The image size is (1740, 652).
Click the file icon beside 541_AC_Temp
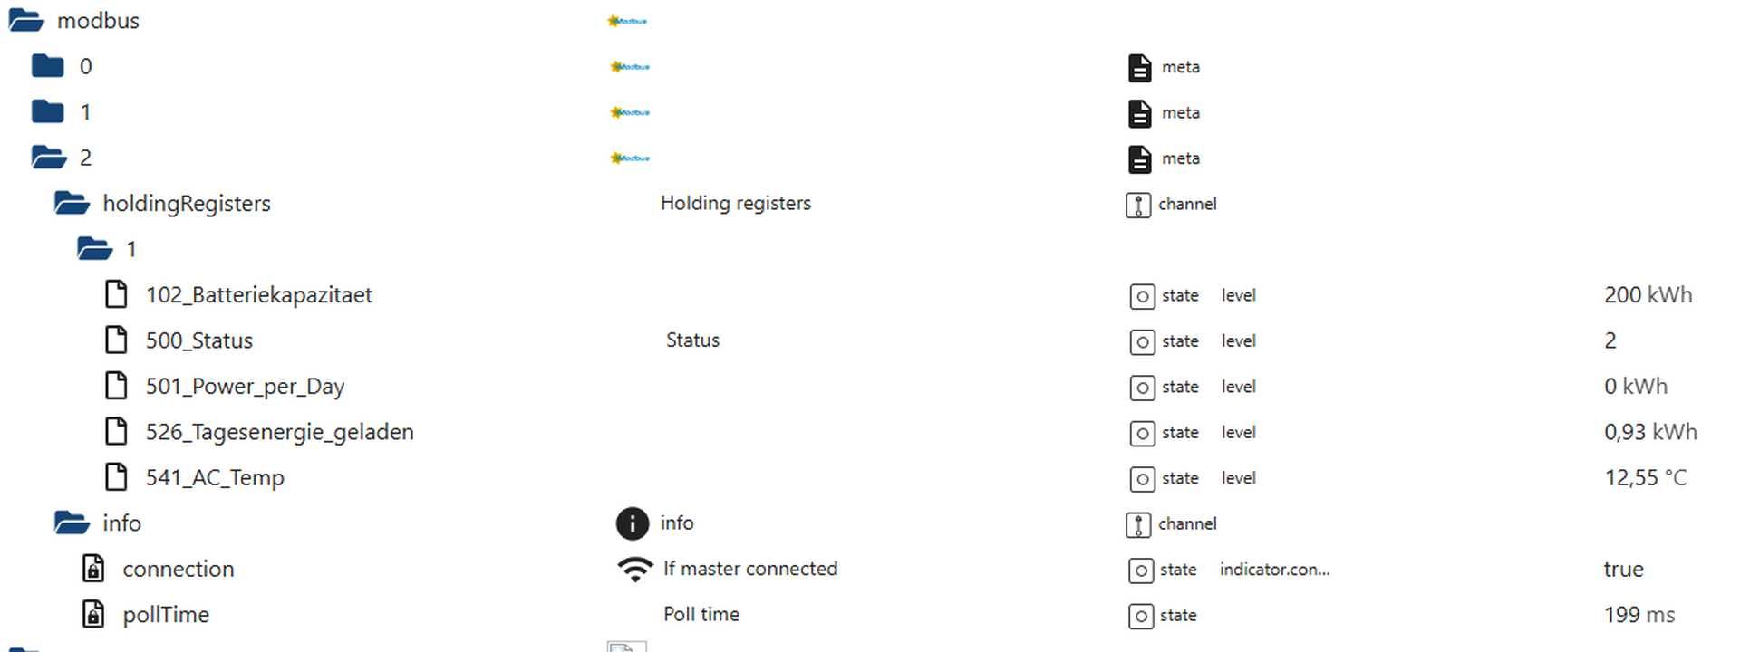(x=116, y=477)
